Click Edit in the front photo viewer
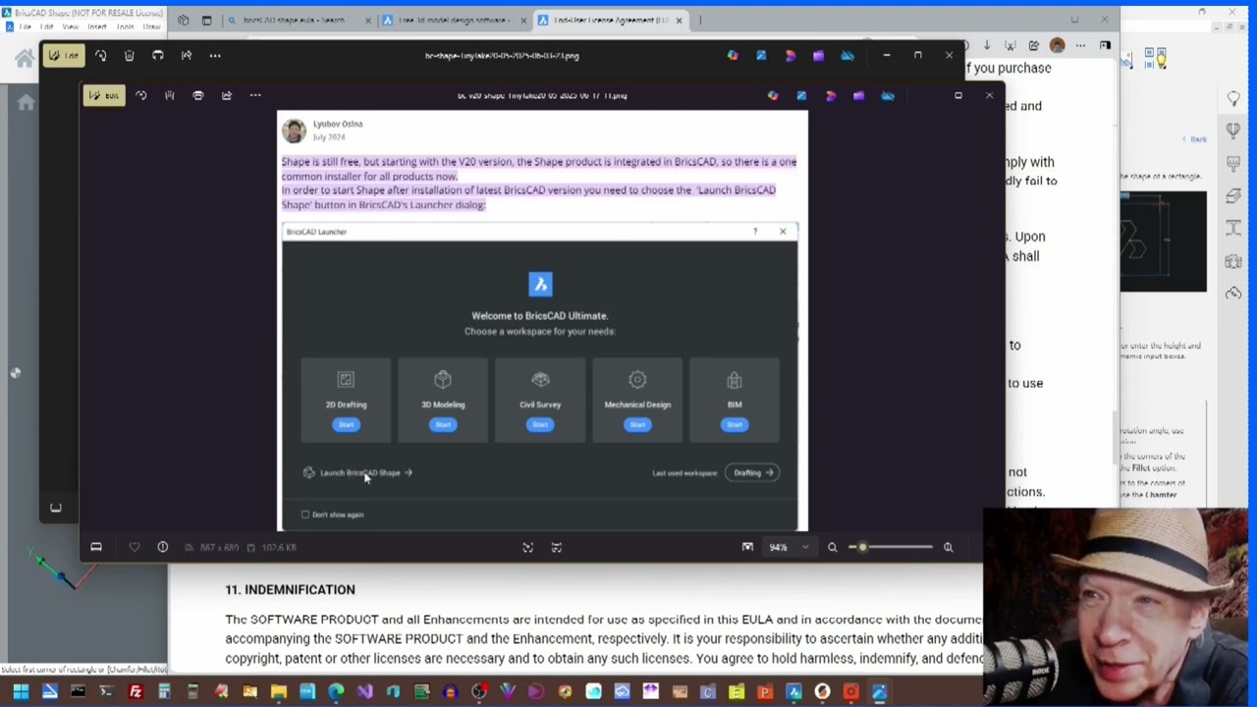This screenshot has height=707, width=1257. 103,95
